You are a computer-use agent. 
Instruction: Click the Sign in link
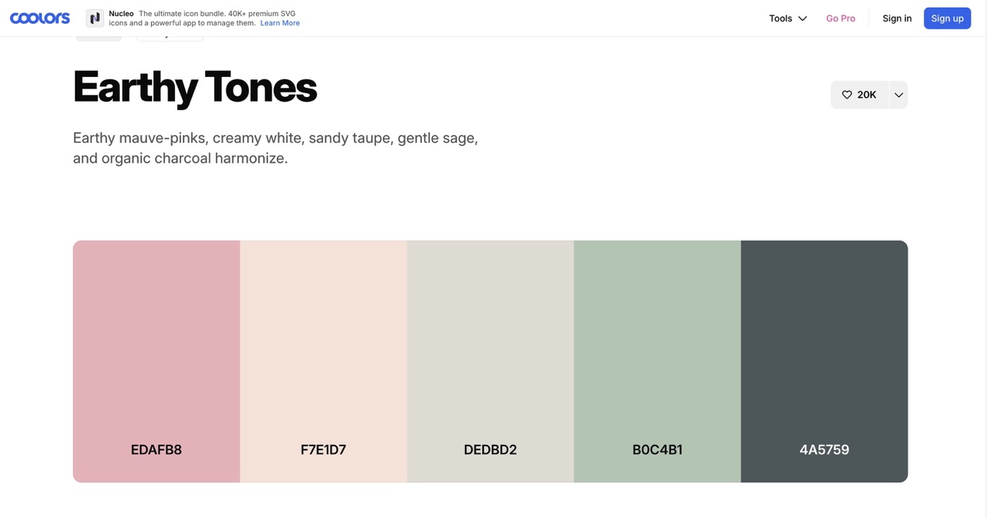click(x=897, y=18)
